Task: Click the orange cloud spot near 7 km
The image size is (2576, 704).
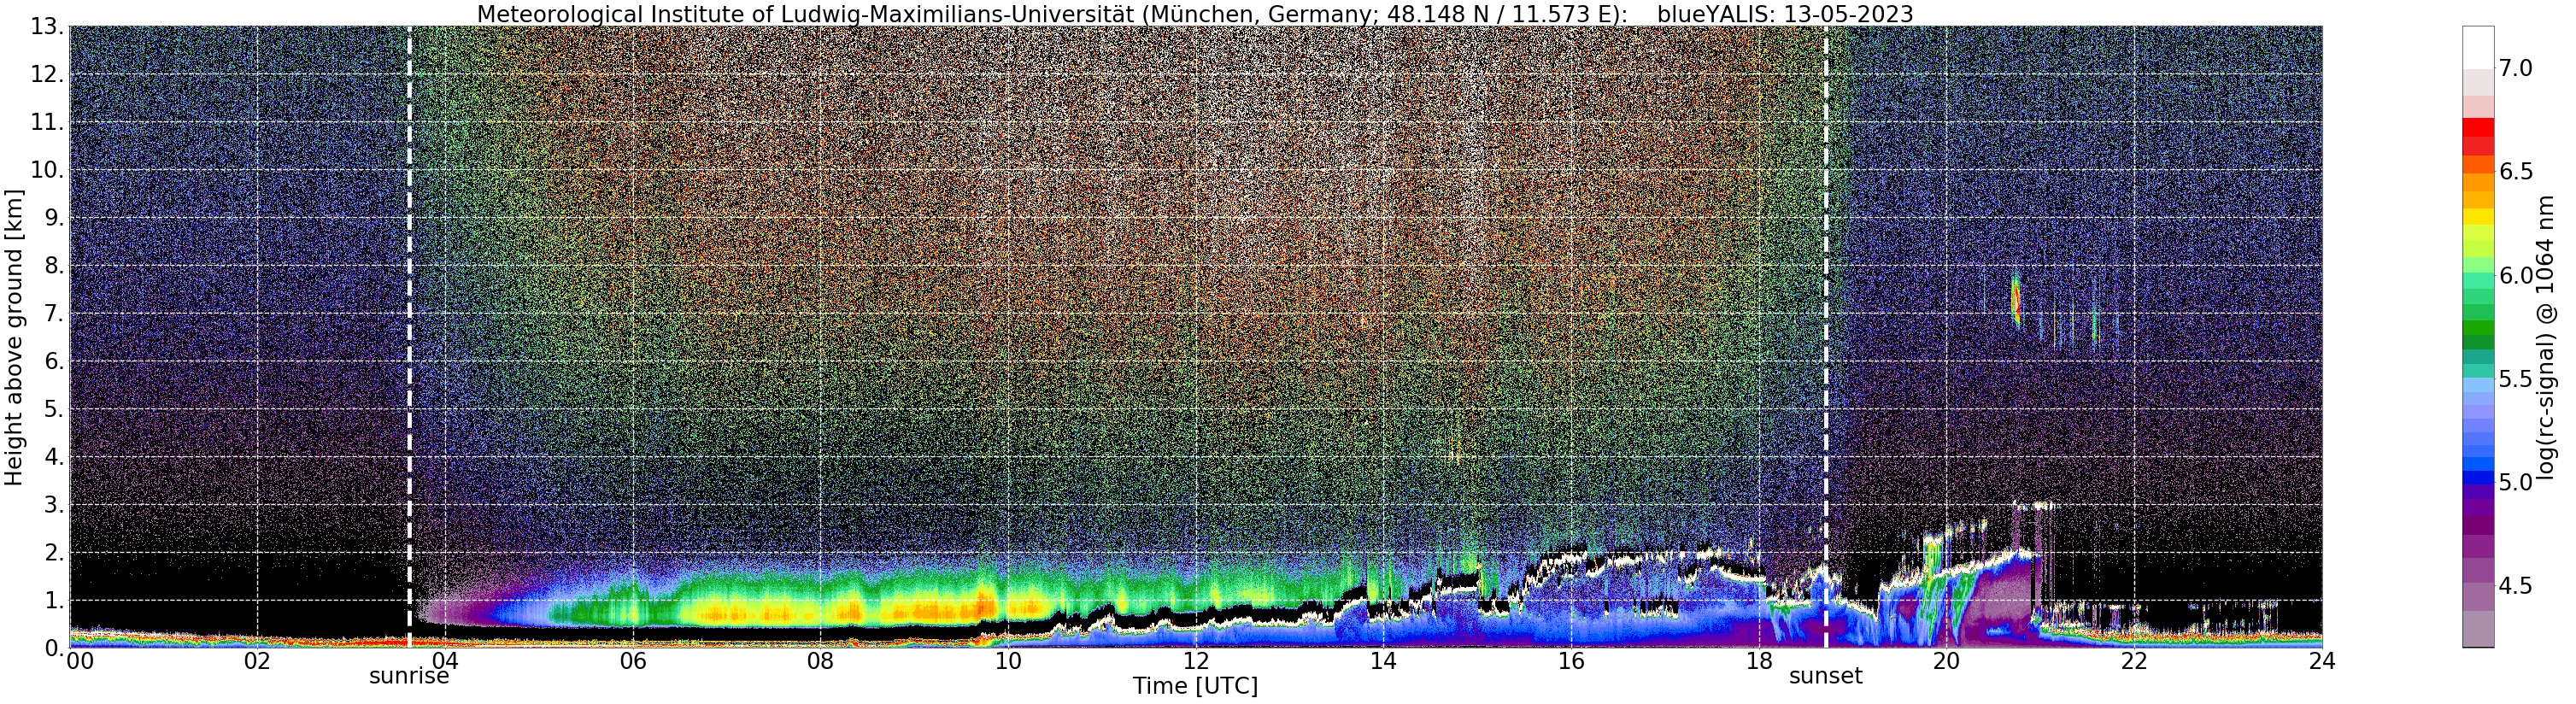Action: click(2016, 299)
